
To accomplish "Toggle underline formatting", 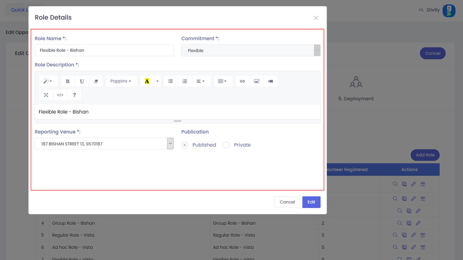I will pos(82,81).
